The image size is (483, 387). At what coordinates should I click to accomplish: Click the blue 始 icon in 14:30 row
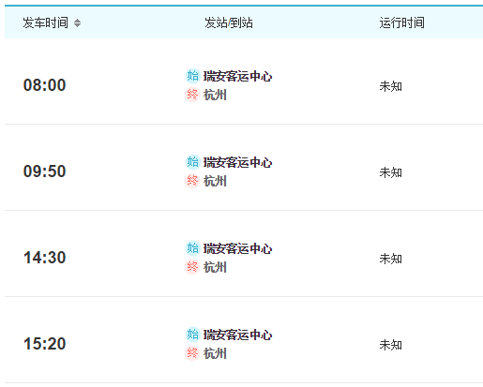click(192, 248)
